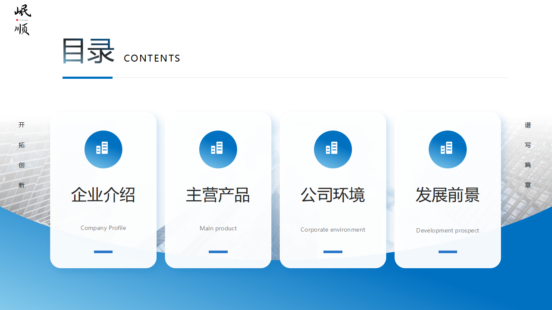Click the blue circle on the 发展前景 card
This screenshot has width=552, height=310.
pos(447,149)
